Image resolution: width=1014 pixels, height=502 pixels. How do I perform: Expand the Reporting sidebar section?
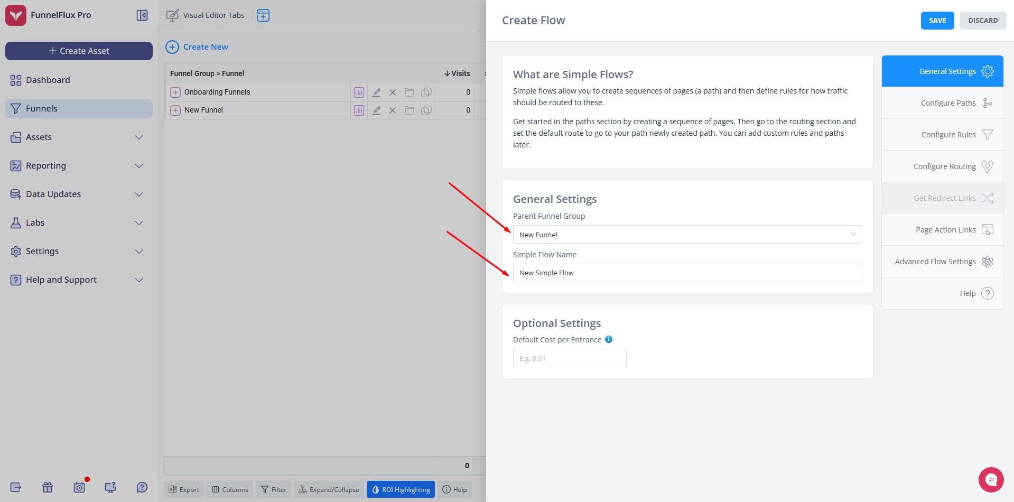[79, 166]
